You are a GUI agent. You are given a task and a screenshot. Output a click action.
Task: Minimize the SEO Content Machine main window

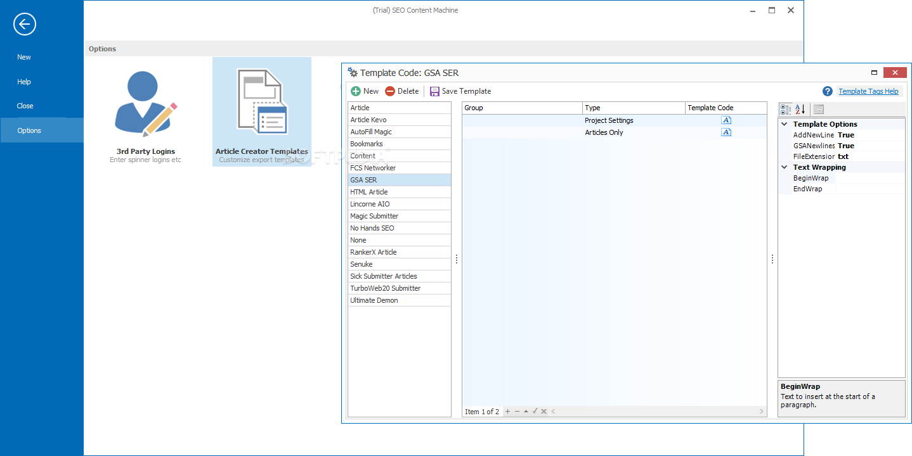[753, 10]
